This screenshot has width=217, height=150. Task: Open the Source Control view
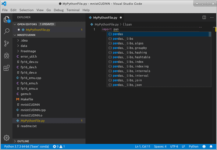(7, 43)
